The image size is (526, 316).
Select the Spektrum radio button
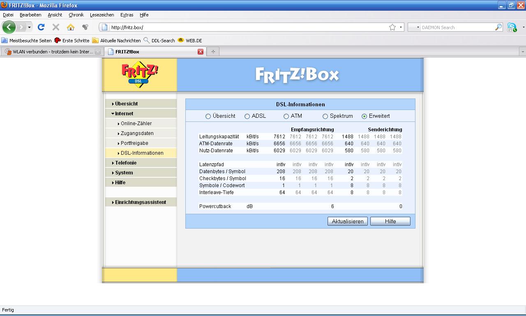coord(325,116)
